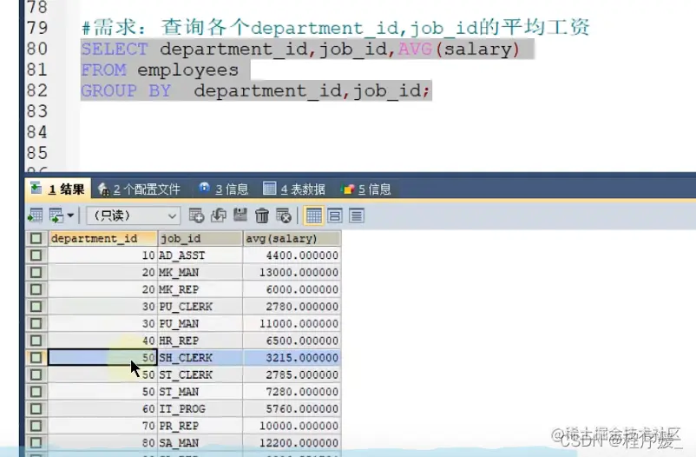Open the arrow next to copy-result icon
Viewport: 696px width, 457px height.
[70, 216]
